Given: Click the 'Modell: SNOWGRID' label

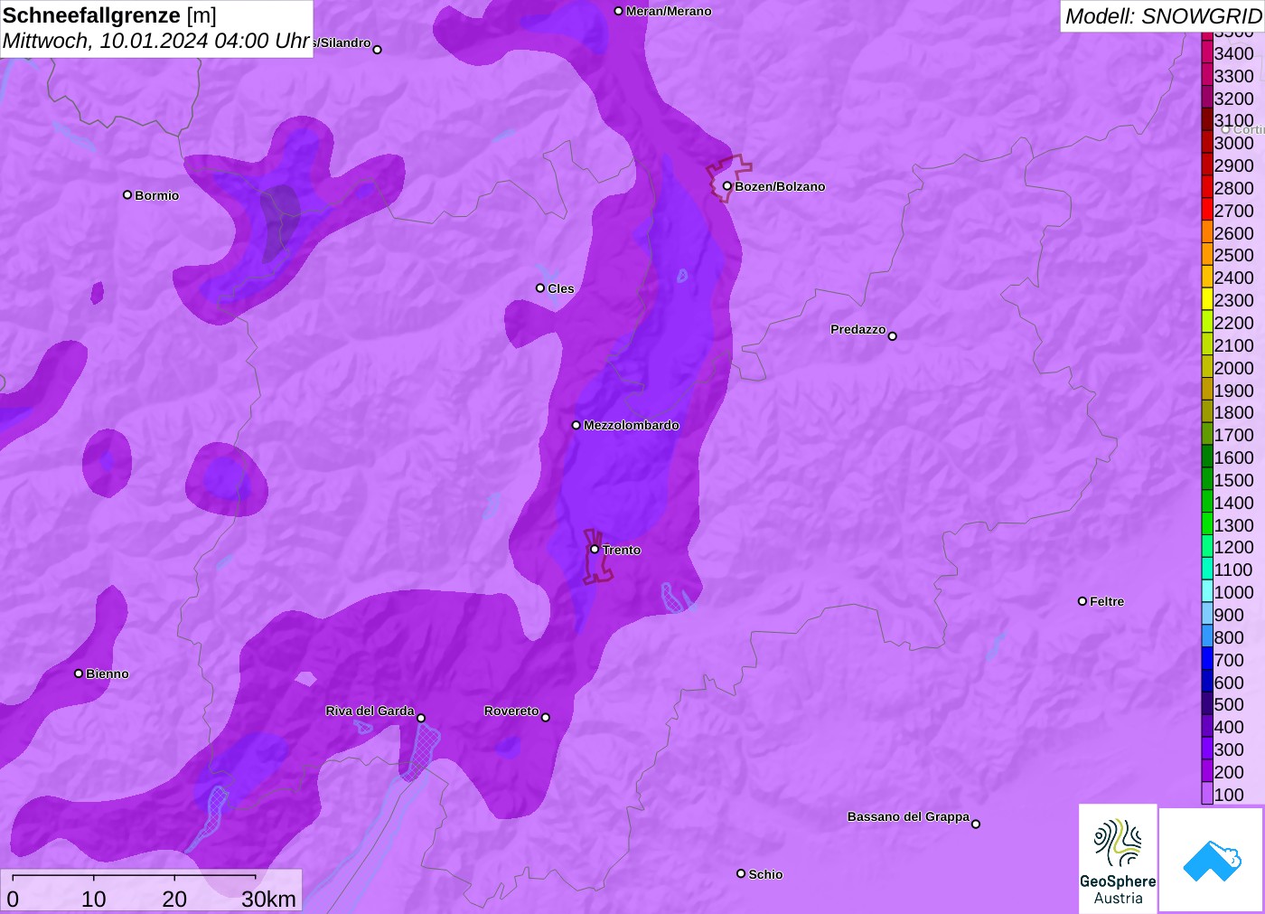Looking at the screenshot, I should click(x=1163, y=16).
